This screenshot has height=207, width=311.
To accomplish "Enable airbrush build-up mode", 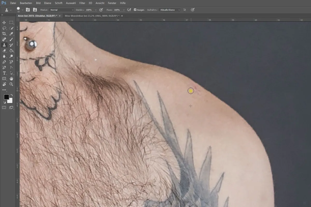I will click(129, 10).
